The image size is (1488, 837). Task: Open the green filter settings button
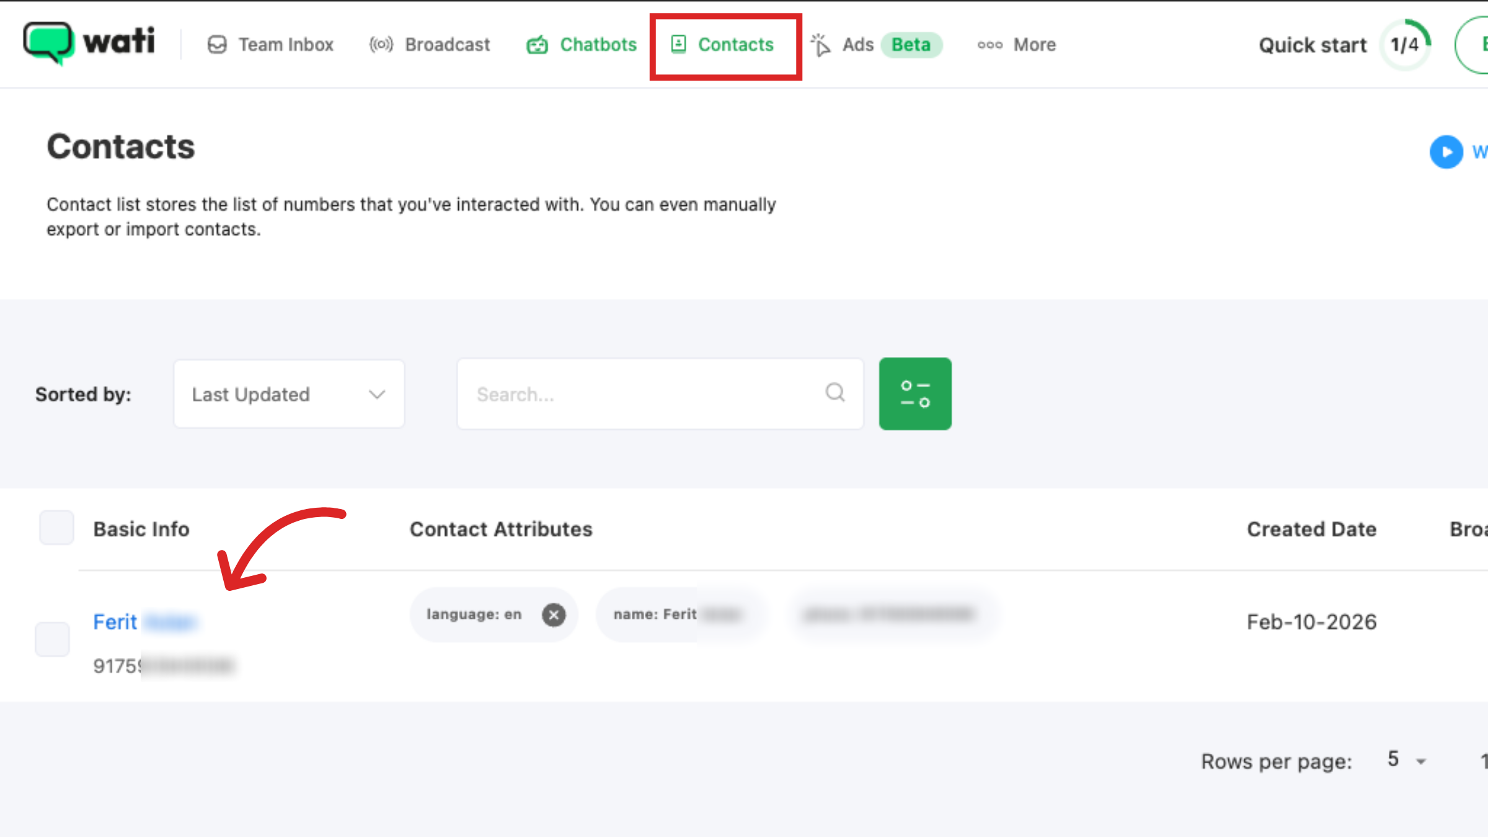pos(915,394)
